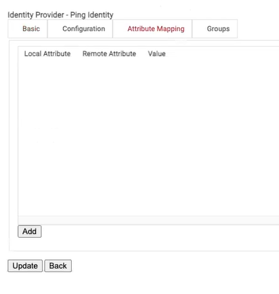Add a new attribute mapping row
This screenshot has height=294, width=279.
pos(30,231)
